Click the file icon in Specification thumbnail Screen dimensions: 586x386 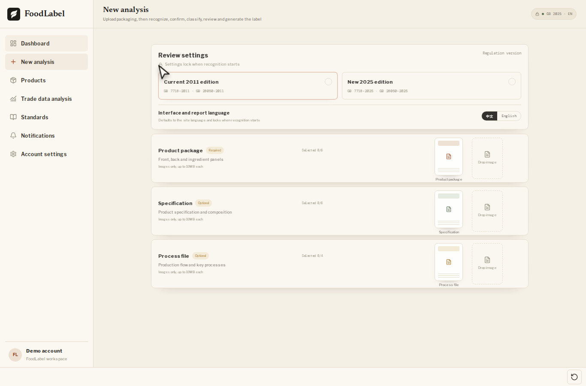click(x=449, y=209)
